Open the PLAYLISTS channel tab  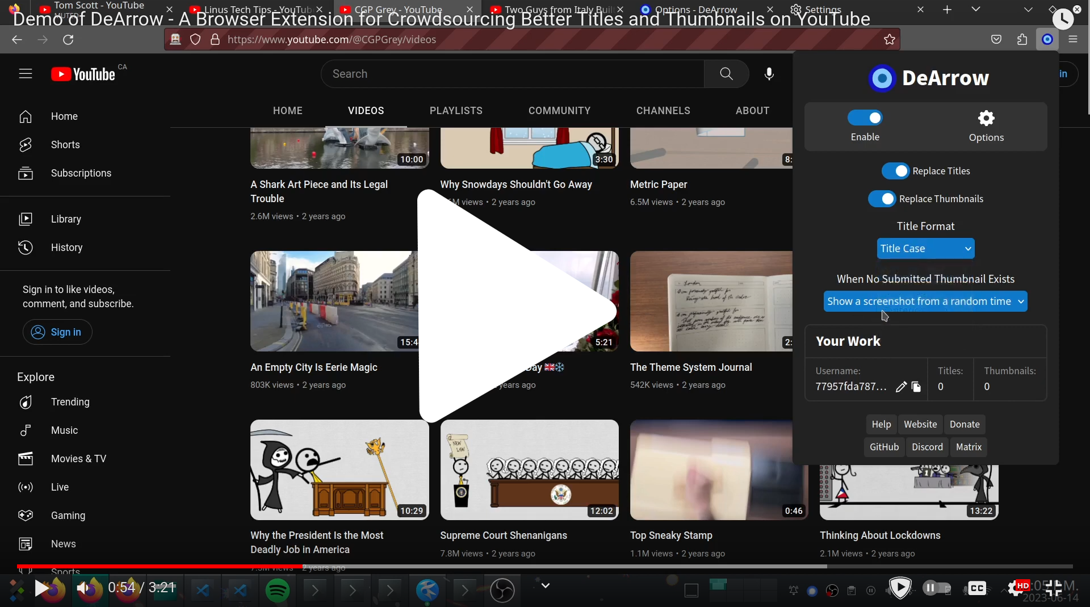[x=456, y=111]
